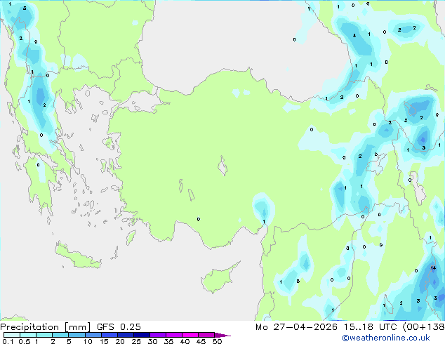Select the 2–5 mm legend color swatch
The width and height of the screenshot is (445, 344).
(60, 335)
